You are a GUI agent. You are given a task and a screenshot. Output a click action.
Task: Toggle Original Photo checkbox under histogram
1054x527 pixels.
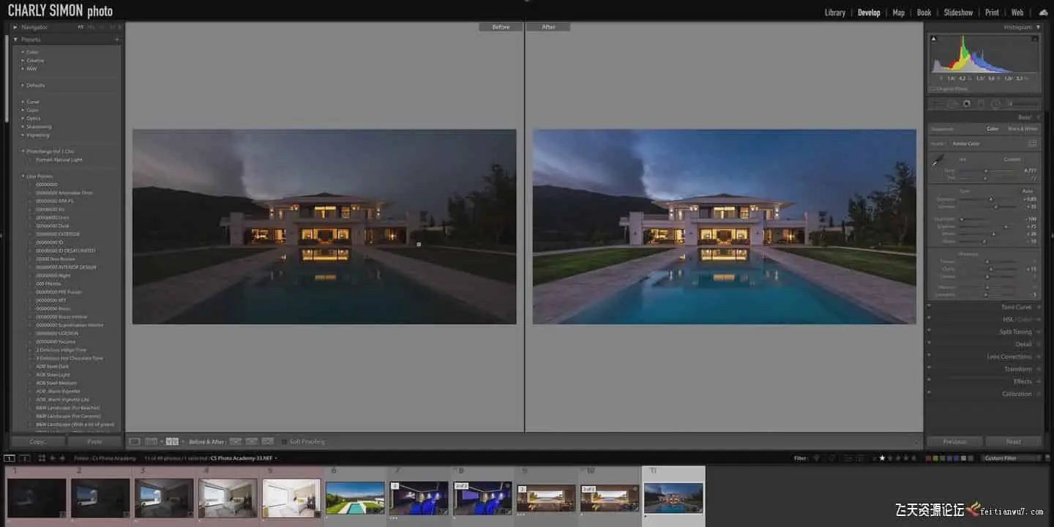(932, 89)
